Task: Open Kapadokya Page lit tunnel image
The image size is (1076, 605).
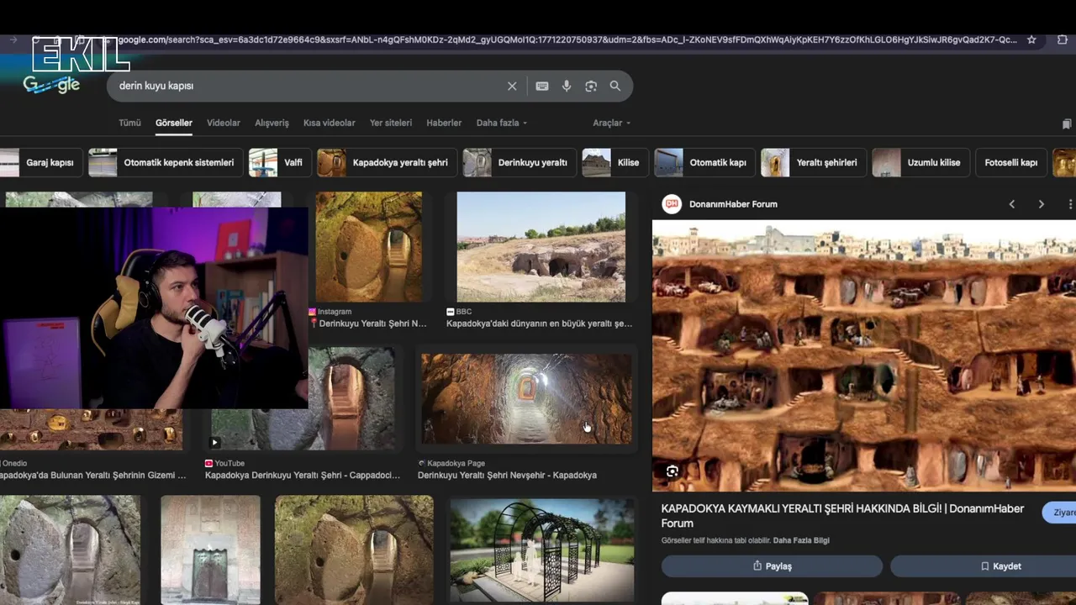Action: coord(526,398)
